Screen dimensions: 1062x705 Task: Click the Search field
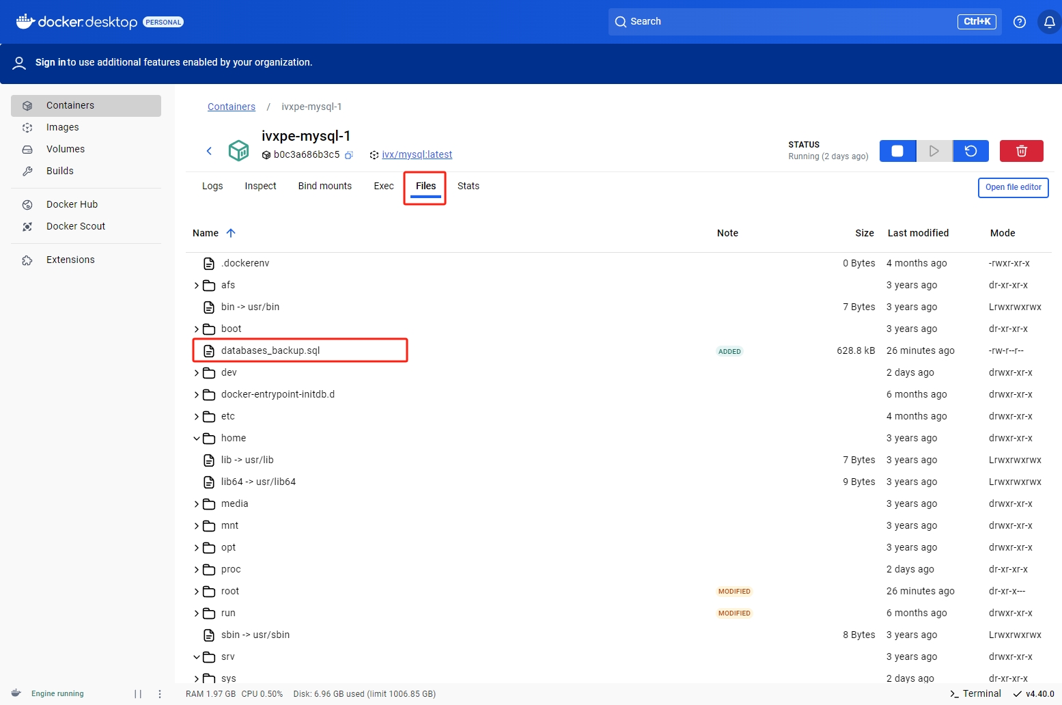(805, 22)
